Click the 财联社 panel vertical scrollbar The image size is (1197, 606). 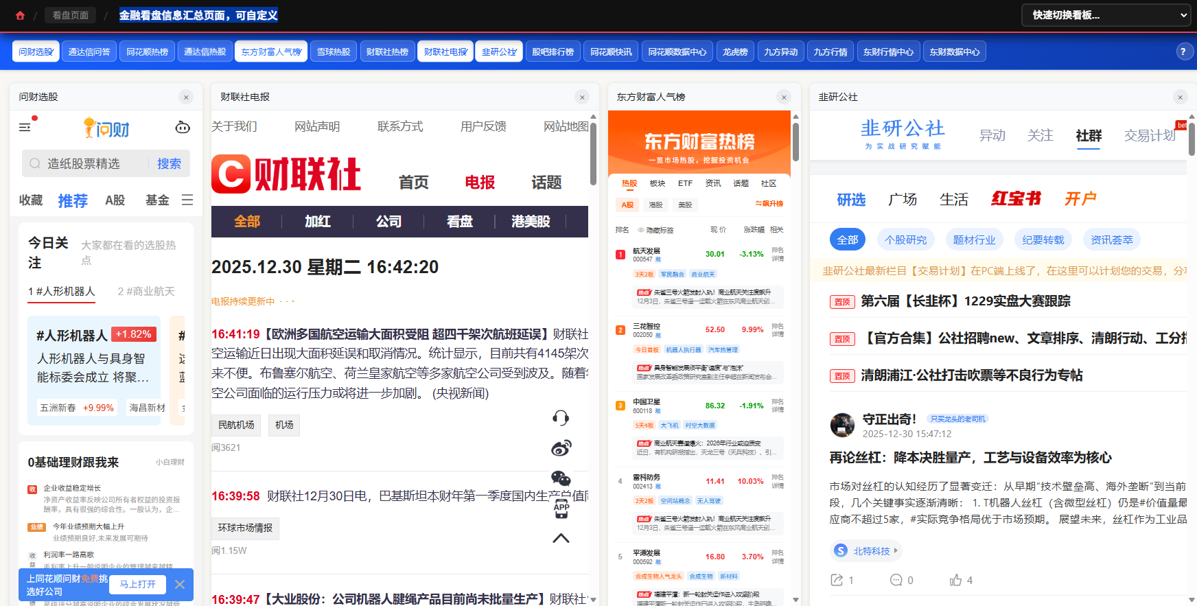(x=593, y=154)
